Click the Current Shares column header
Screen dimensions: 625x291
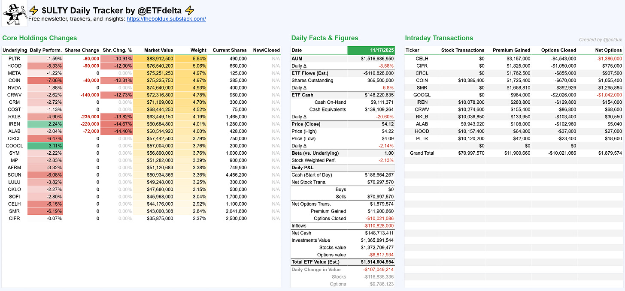(230, 50)
